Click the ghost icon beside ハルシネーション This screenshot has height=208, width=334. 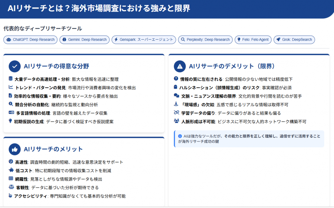coord(175,87)
